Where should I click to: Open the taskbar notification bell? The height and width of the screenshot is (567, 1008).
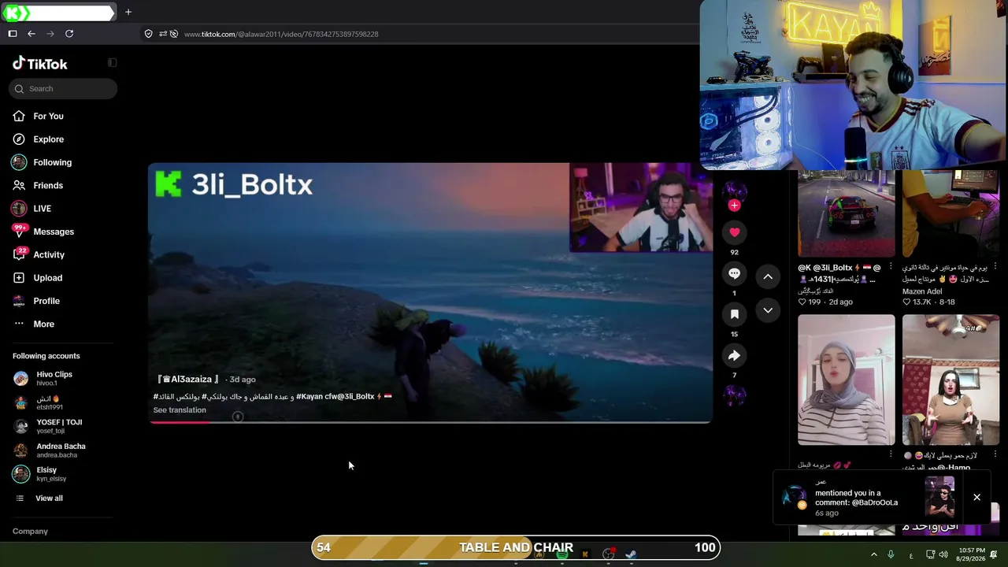tap(994, 554)
